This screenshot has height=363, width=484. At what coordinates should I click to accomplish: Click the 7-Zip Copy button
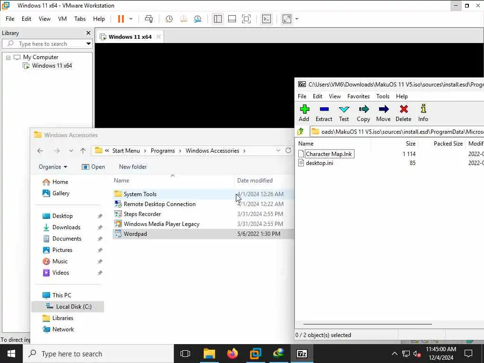pyautogui.click(x=363, y=113)
